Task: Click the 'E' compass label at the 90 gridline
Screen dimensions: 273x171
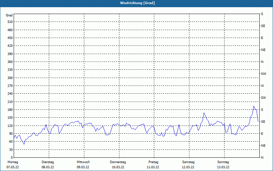Action: (262, 134)
